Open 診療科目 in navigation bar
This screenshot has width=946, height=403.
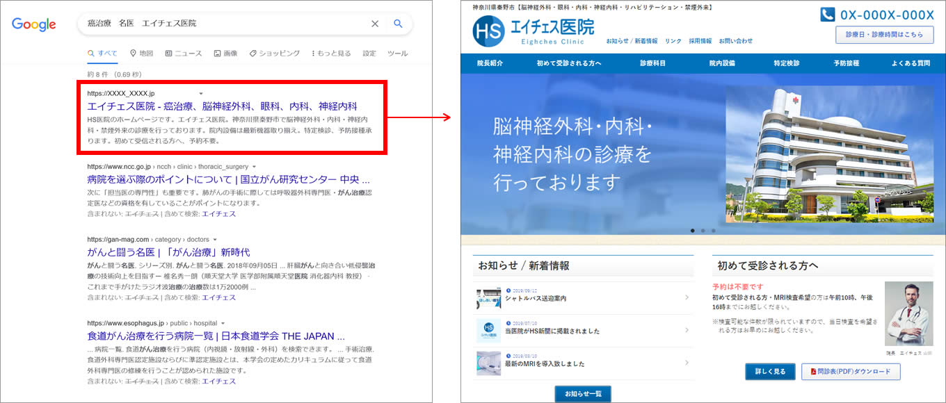[x=652, y=63]
